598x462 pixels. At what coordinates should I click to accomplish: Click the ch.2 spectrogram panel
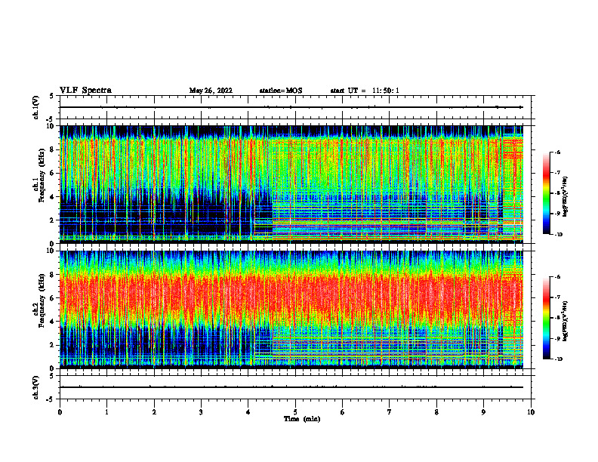coord(291,310)
